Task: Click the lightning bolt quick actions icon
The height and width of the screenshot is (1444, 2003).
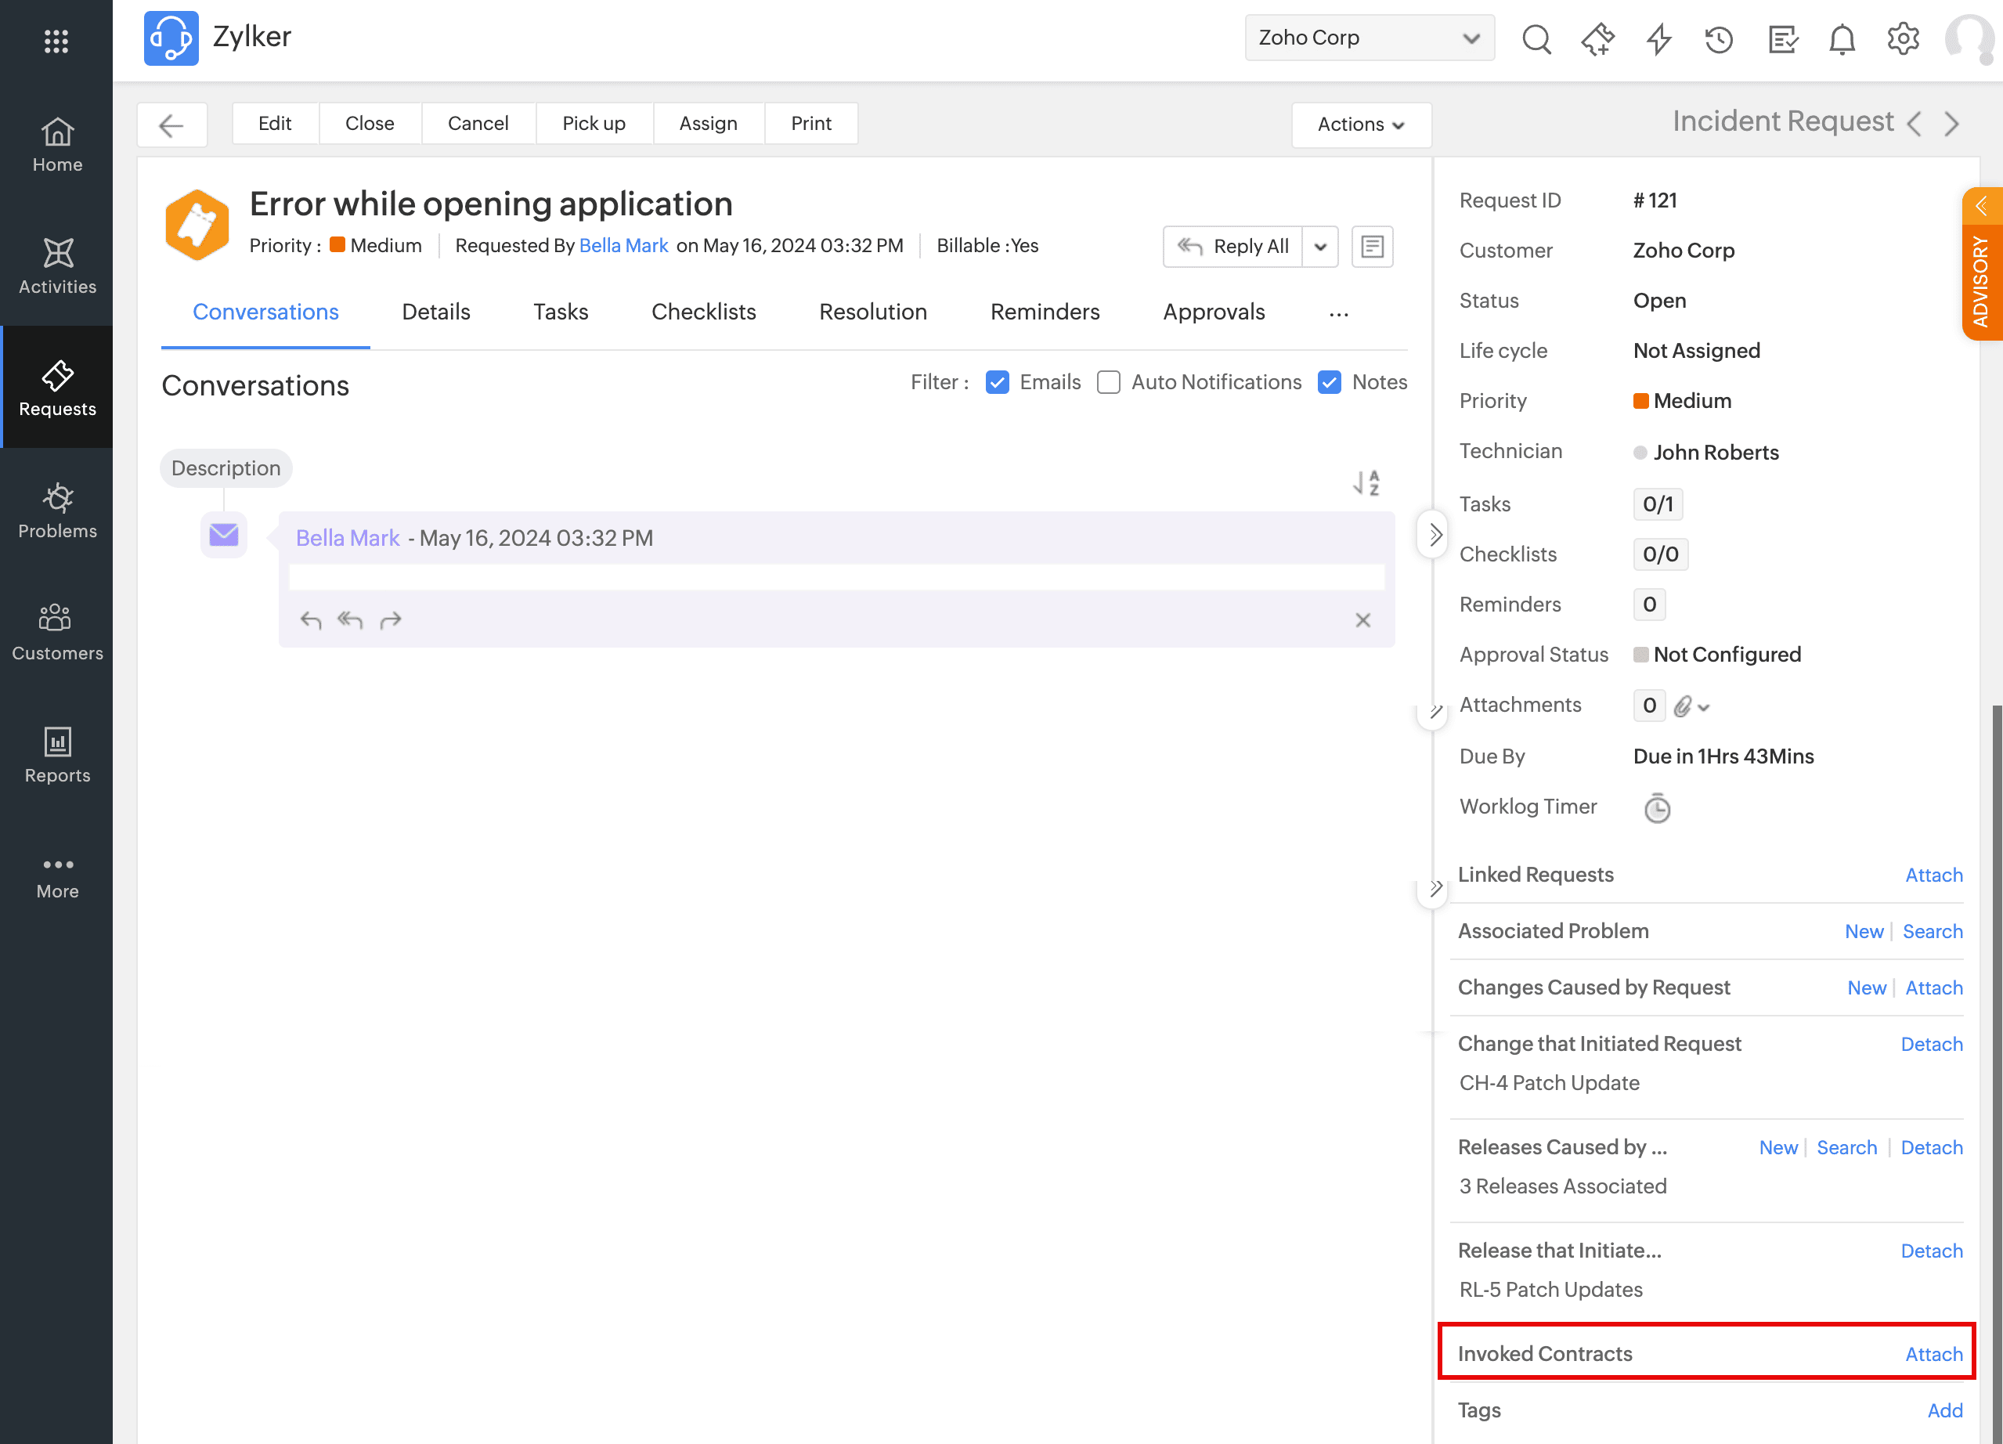Action: [1658, 39]
